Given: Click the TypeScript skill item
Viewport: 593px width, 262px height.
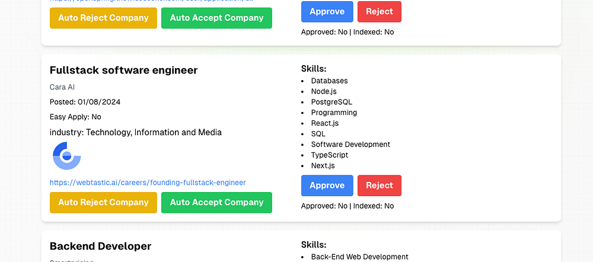Looking at the screenshot, I should click(329, 155).
